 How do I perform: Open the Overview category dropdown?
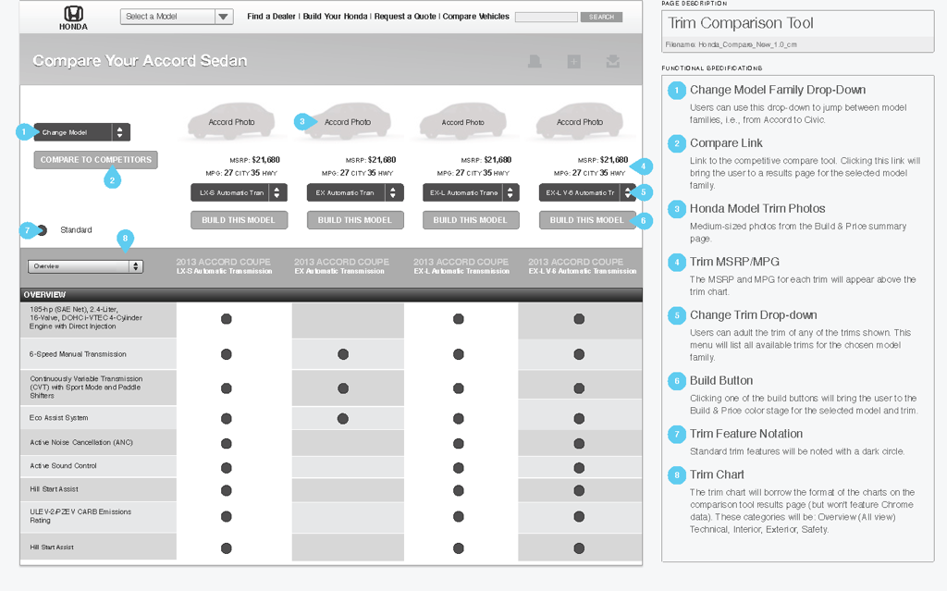click(x=85, y=266)
